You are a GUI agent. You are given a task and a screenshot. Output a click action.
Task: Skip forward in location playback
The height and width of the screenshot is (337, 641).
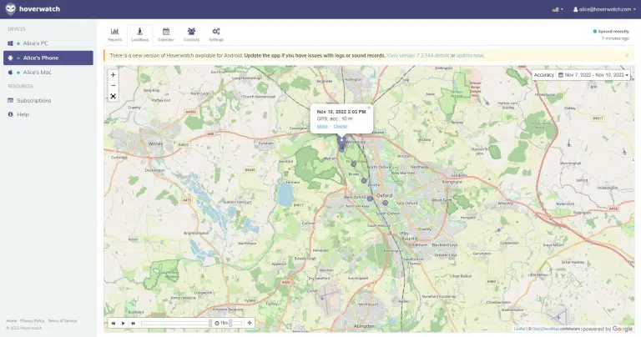(133, 323)
